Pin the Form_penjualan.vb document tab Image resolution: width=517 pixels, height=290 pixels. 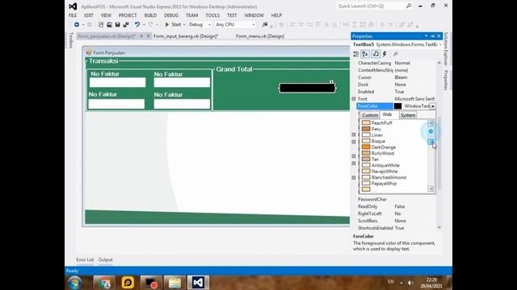141,36
